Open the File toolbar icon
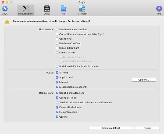 (63, 9)
